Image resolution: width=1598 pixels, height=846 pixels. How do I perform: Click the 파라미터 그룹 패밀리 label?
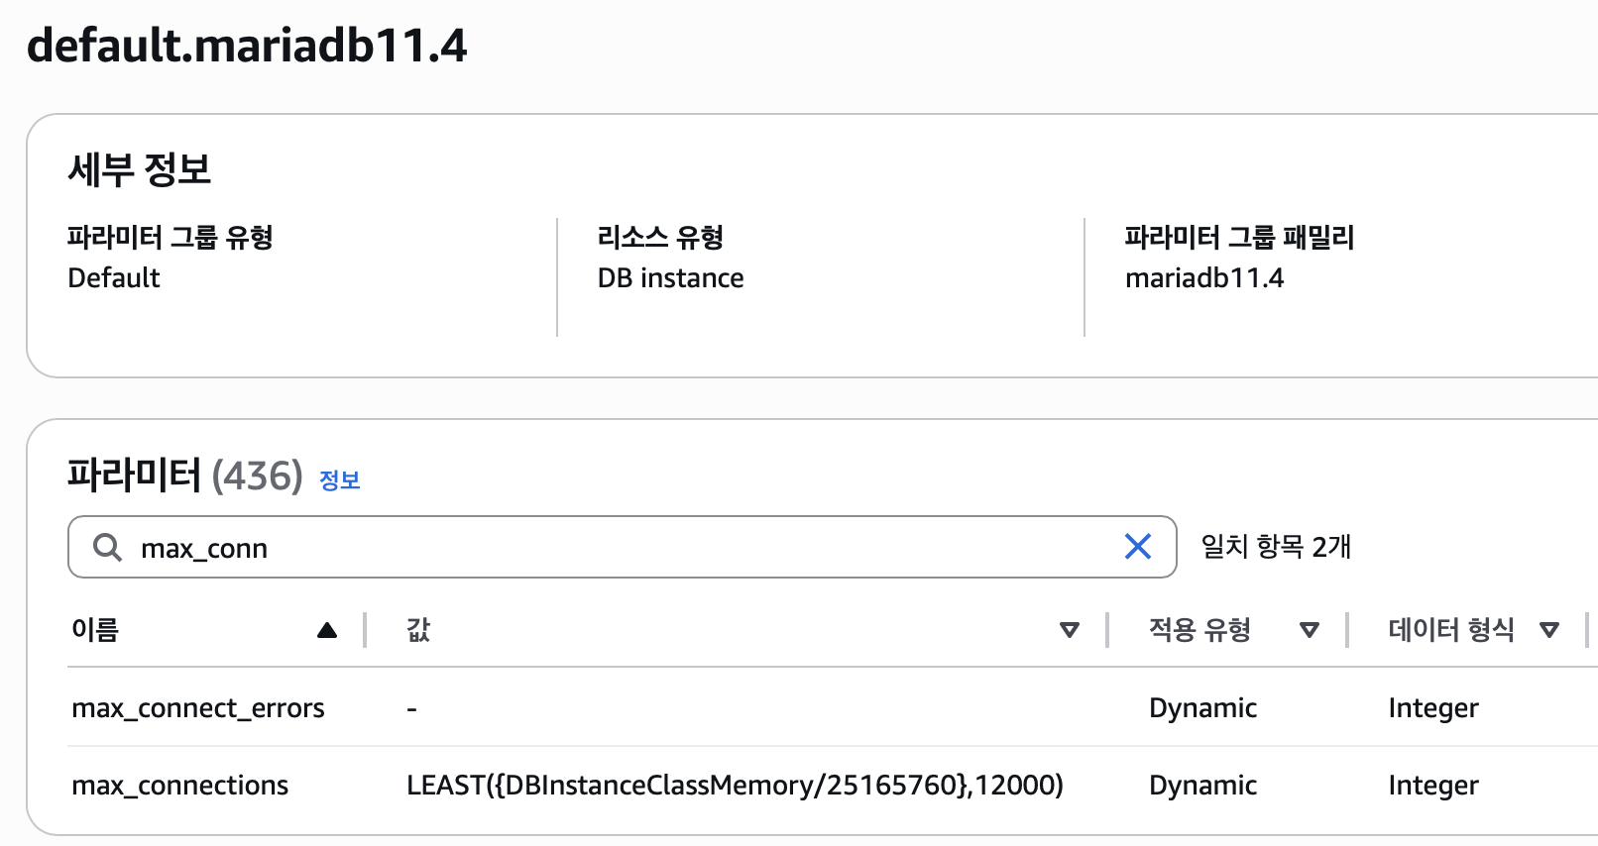pyautogui.click(x=1239, y=238)
